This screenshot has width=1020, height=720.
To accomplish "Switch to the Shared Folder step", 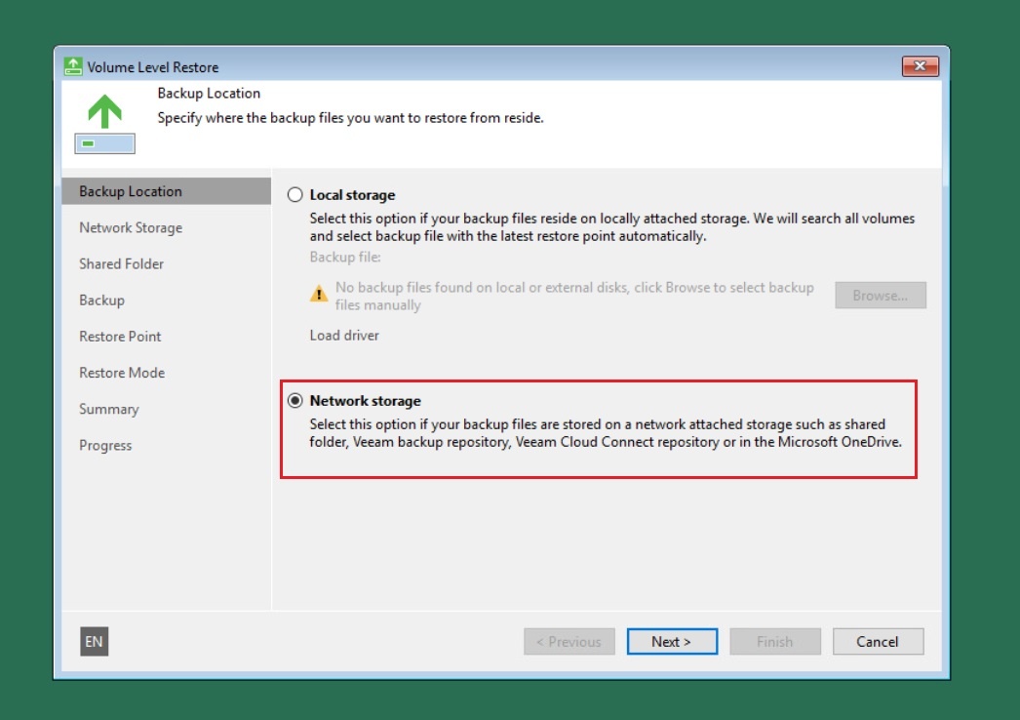I will (x=122, y=264).
